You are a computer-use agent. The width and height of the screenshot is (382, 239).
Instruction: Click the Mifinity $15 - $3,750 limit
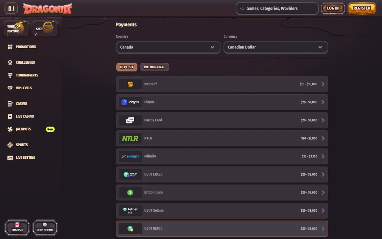point(309,156)
